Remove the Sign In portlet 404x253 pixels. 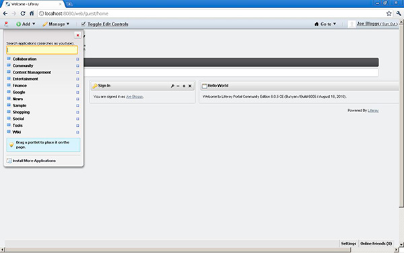(190, 86)
